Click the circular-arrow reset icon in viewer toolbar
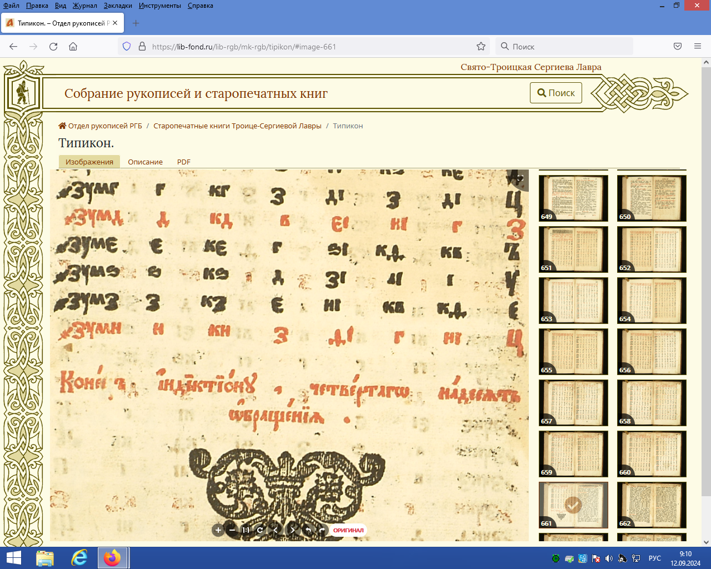 [259, 530]
